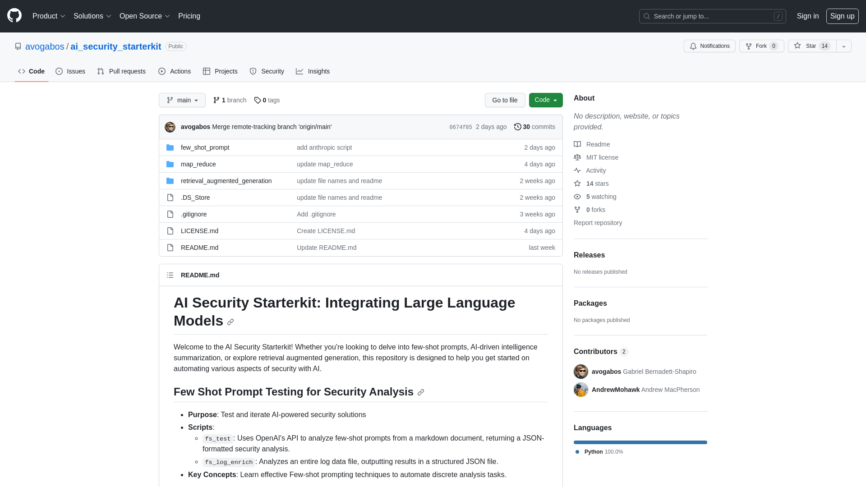866x487 pixels.
Task: Click the Pricing link
Action: click(189, 16)
